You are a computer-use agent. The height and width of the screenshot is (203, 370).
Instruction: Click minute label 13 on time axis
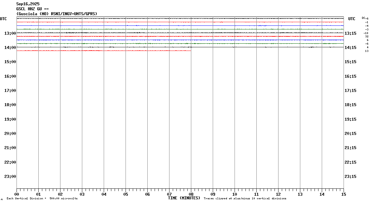click(300, 194)
